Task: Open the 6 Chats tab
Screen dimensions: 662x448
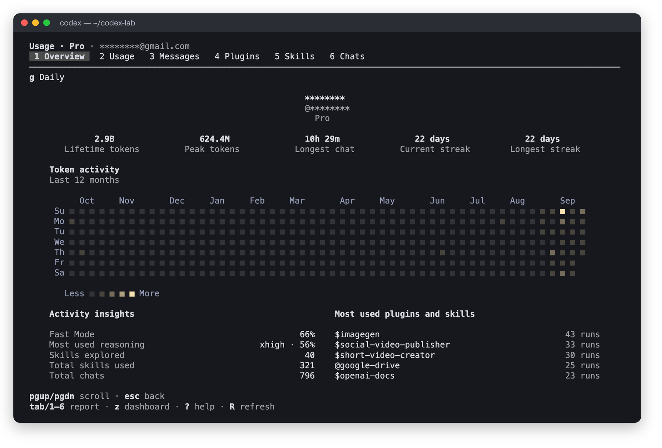Action: (347, 56)
